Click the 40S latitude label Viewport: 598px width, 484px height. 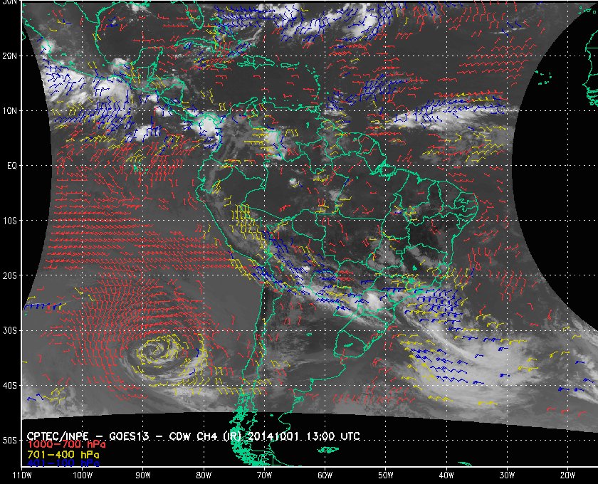[x=10, y=386]
